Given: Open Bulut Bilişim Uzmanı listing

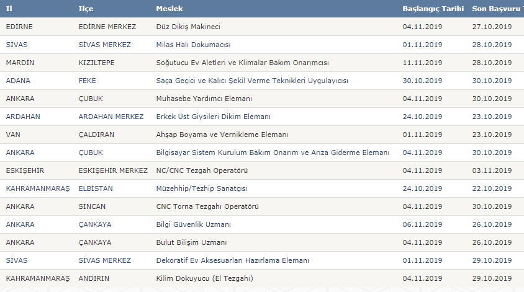Looking at the screenshot, I should coord(191,243).
